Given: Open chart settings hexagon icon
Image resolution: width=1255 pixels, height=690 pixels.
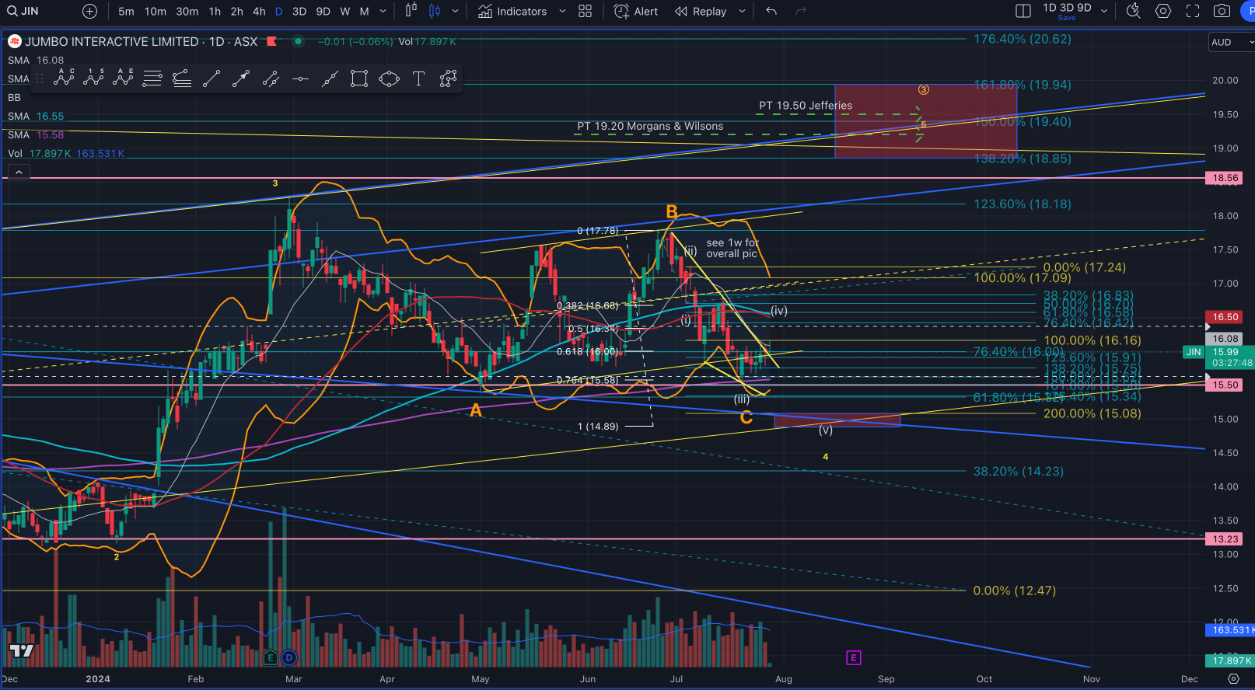Looking at the screenshot, I should coord(1163,11).
